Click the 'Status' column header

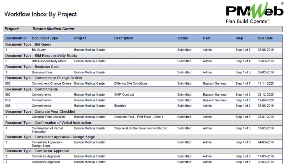[182, 38]
